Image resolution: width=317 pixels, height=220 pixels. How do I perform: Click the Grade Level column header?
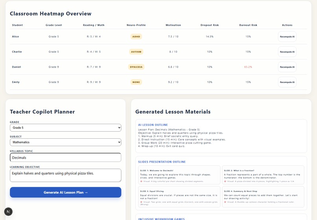pos(53,25)
